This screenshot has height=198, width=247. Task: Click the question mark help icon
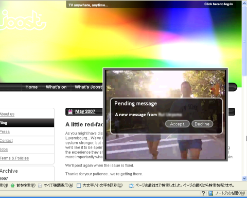coord(203,193)
